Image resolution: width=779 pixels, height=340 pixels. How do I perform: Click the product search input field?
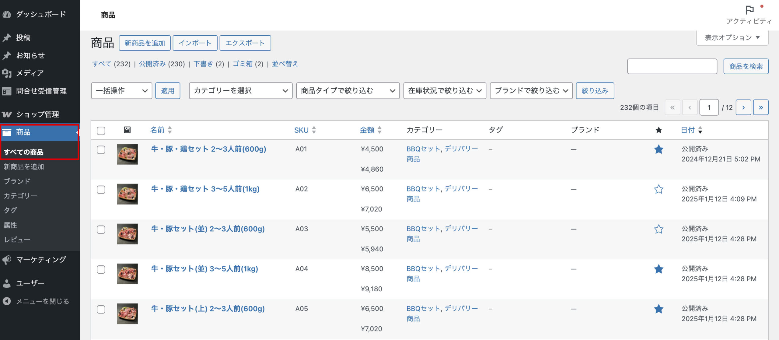coord(672,66)
